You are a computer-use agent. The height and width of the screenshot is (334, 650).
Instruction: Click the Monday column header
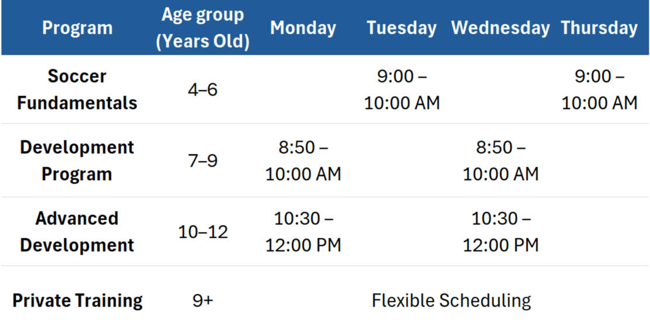(303, 28)
